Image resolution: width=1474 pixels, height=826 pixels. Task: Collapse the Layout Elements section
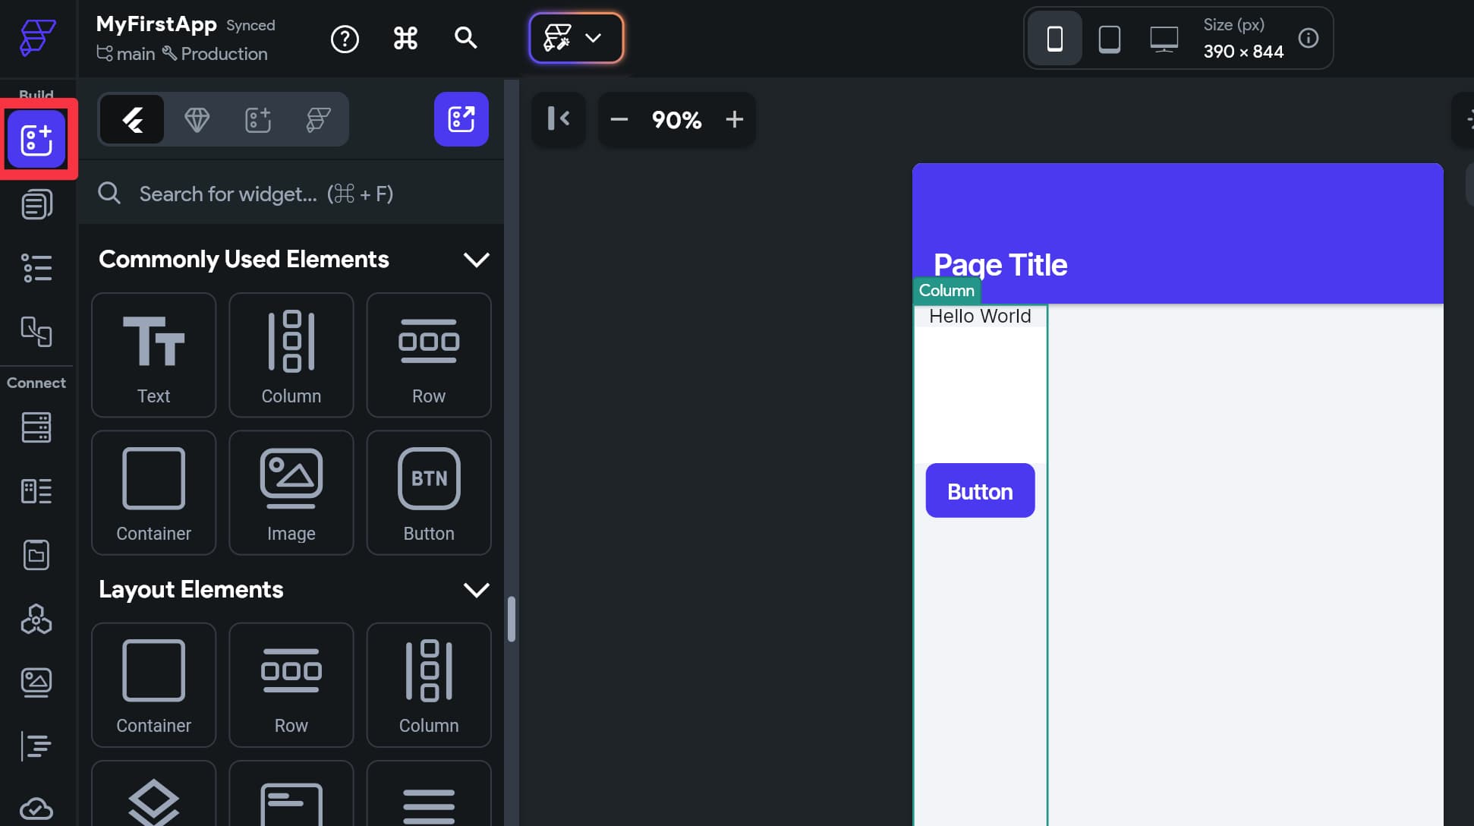point(476,590)
